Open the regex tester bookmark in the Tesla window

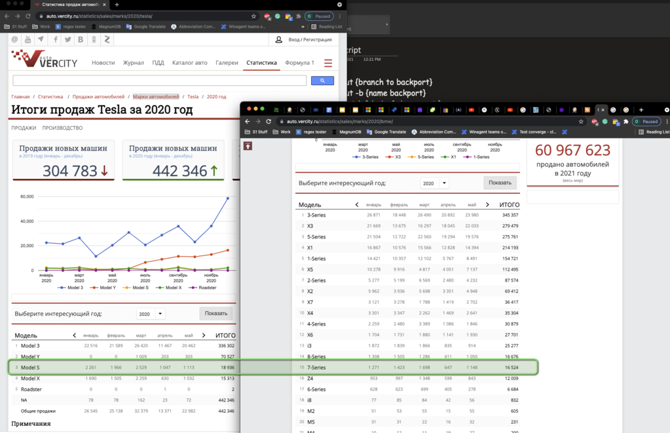pyautogui.click(x=71, y=26)
